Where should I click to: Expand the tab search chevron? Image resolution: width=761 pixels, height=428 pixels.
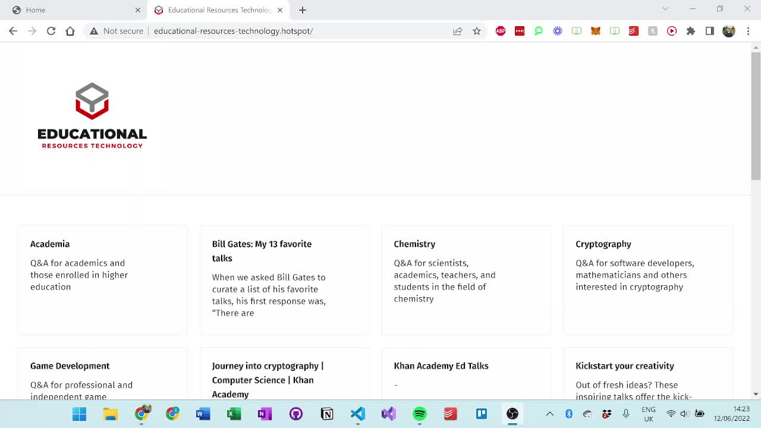[665, 9]
